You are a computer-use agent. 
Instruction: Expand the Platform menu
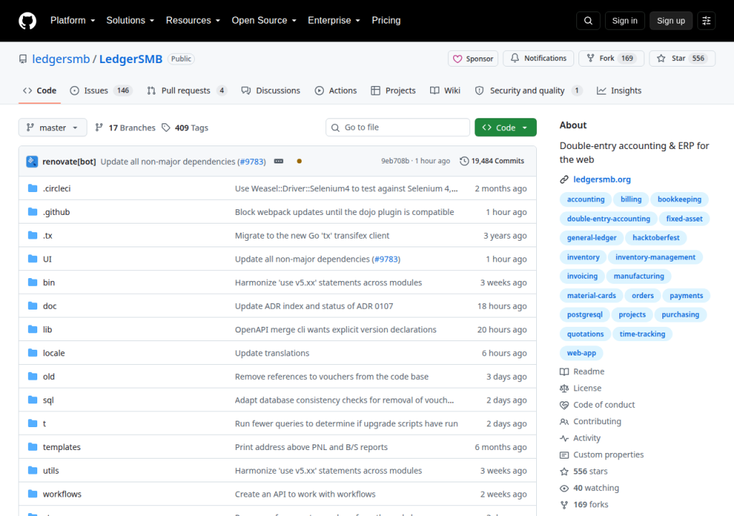coord(72,21)
